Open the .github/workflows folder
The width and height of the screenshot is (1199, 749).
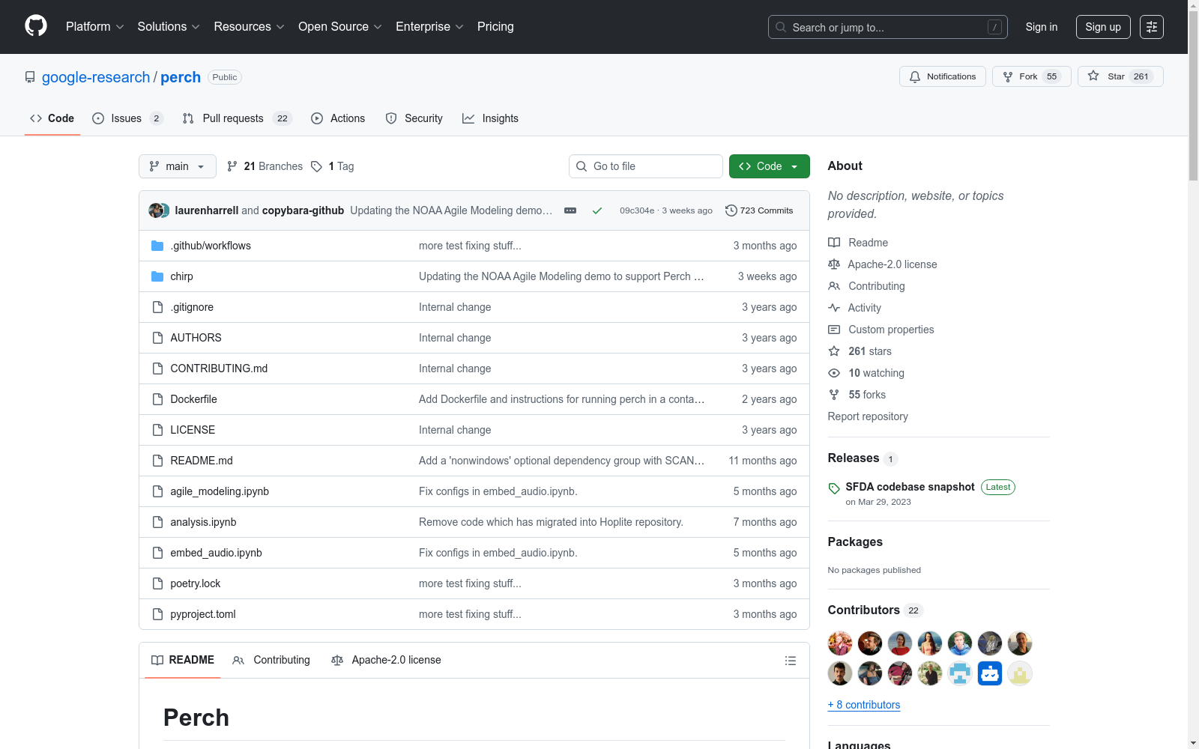tap(211, 246)
